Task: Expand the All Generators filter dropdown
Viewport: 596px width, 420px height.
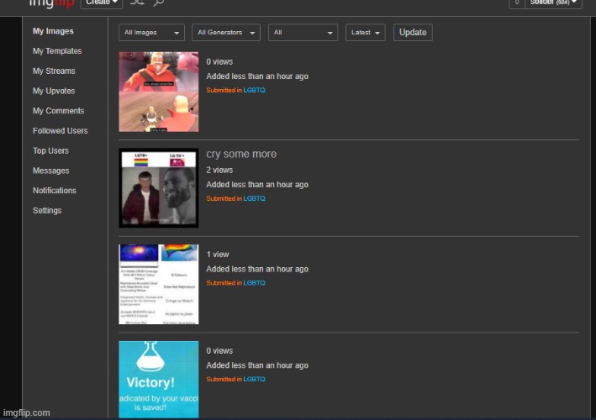Action: point(226,32)
